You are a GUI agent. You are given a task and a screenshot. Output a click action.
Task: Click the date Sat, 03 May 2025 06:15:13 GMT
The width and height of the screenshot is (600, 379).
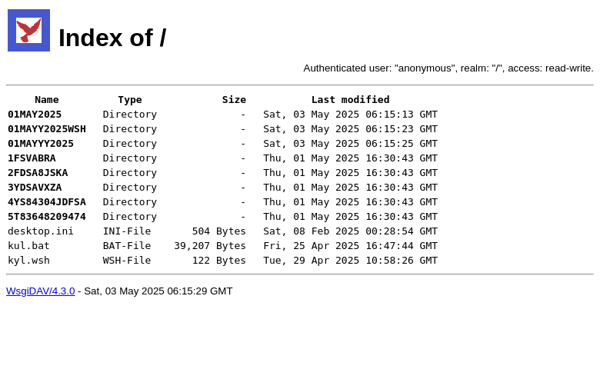pyautogui.click(x=350, y=115)
